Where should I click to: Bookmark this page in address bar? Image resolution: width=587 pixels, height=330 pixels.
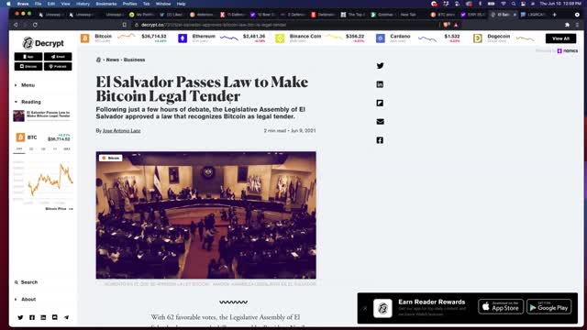[125, 25]
